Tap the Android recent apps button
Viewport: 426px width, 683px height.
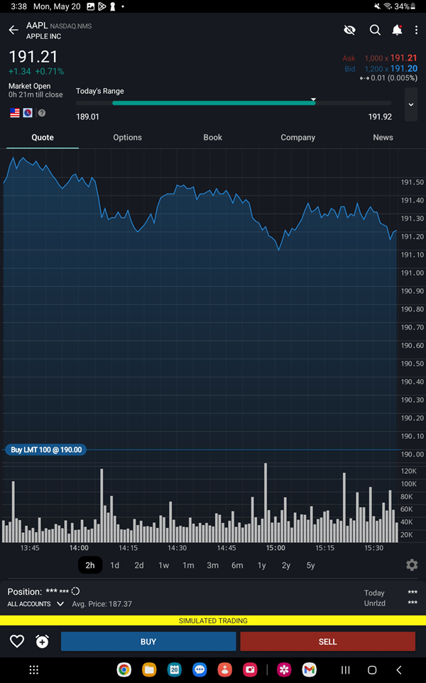(x=345, y=670)
